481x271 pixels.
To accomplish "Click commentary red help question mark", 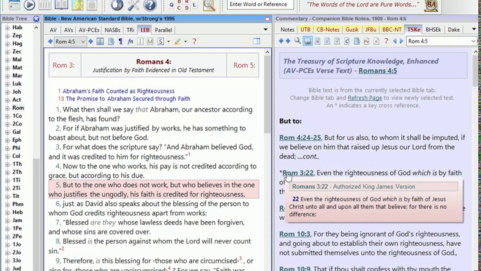I will 386,41.
